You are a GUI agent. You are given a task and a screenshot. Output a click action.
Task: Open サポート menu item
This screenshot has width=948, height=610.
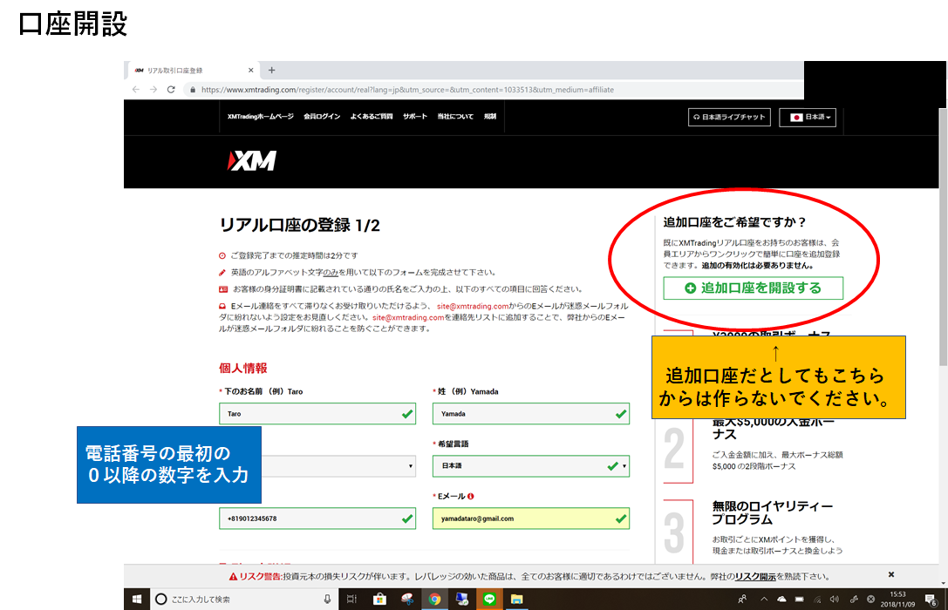(415, 117)
